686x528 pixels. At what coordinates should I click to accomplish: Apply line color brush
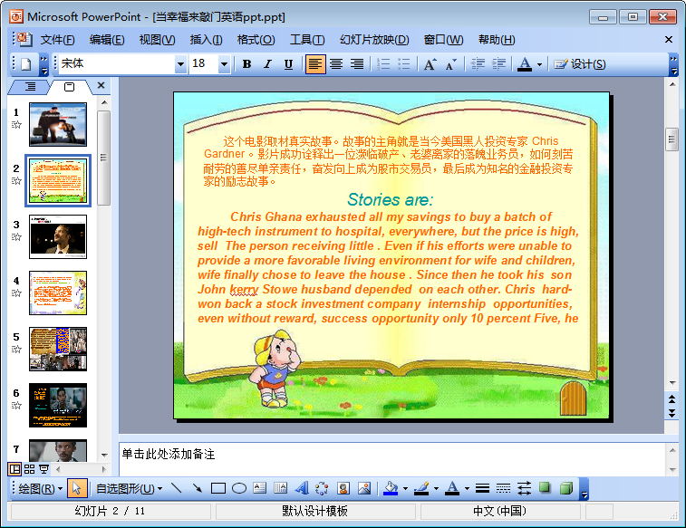421,488
